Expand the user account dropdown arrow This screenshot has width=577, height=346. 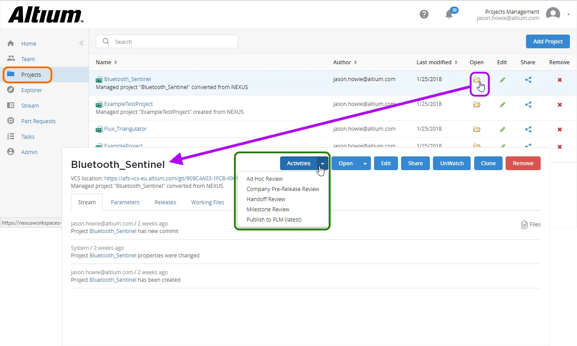[569, 15]
